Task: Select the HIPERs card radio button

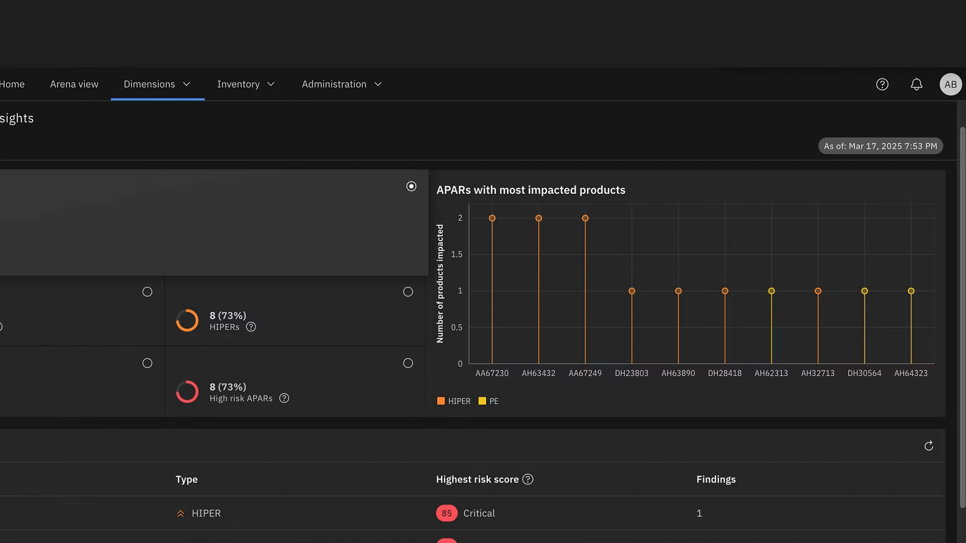Action: (408, 292)
